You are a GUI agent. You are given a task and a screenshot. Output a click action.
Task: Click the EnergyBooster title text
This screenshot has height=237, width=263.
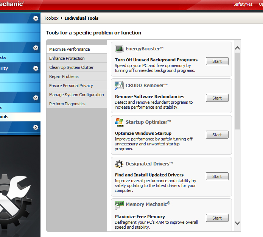(145, 49)
